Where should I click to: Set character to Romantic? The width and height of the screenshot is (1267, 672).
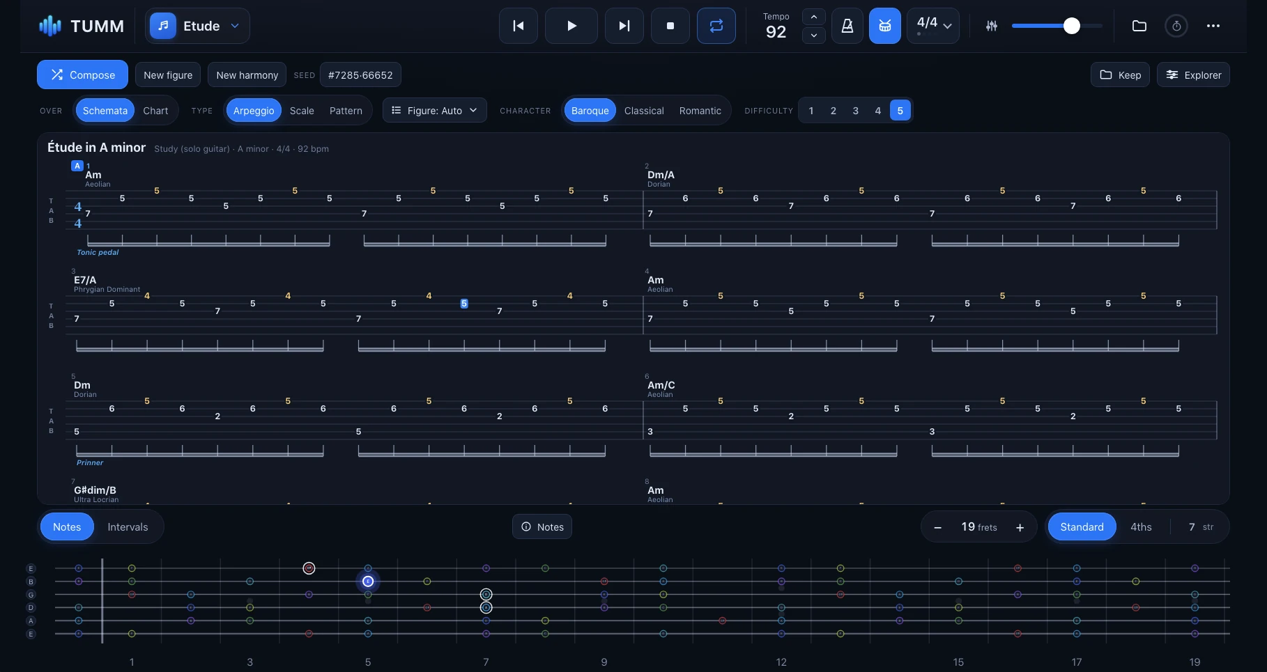click(x=700, y=110)
